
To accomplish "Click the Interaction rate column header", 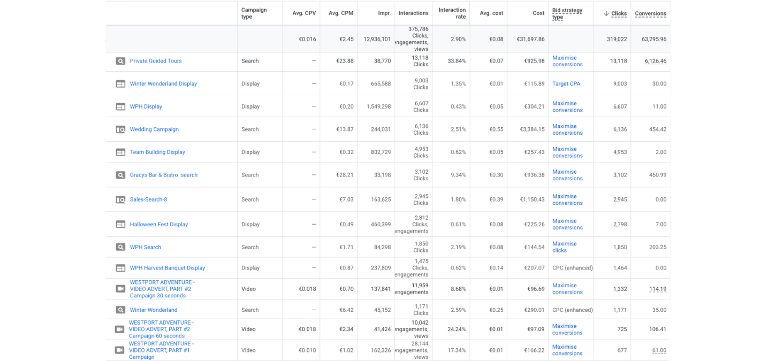I will 452,13.
